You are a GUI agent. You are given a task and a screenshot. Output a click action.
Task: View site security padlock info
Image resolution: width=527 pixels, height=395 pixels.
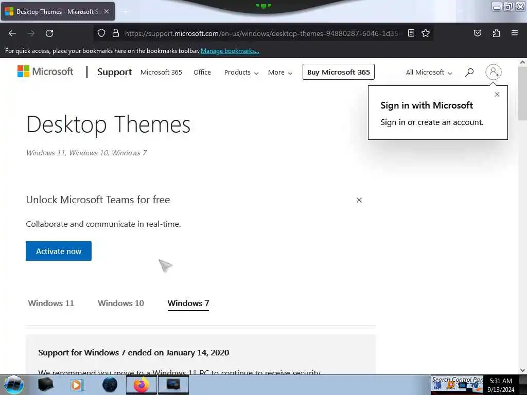pos(116,33)
